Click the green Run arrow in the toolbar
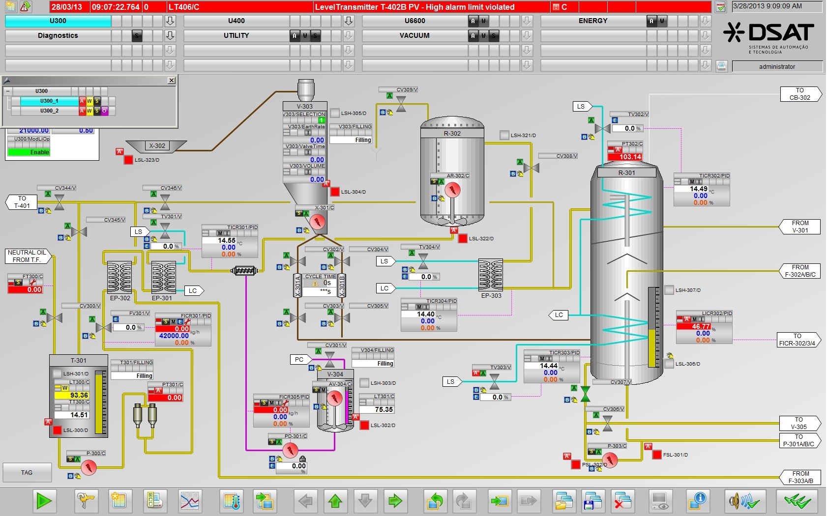The image size is (827, 516). pyautogui.click(x=44, y=501)
